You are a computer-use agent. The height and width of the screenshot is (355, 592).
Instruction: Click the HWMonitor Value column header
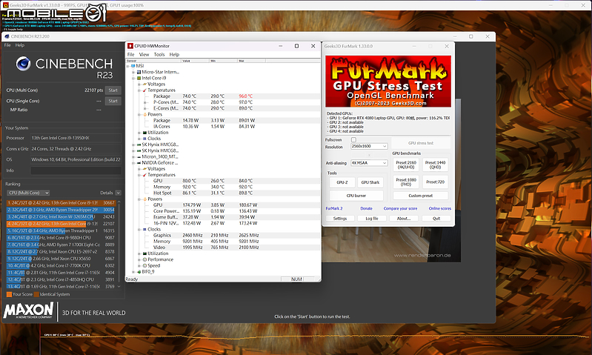point(195,61)
